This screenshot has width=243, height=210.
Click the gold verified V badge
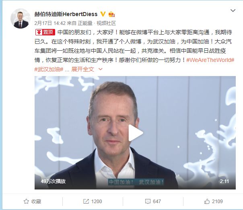click(103, 14)
